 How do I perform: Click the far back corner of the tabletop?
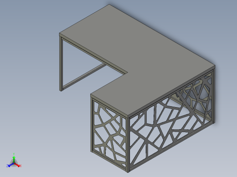109,5
